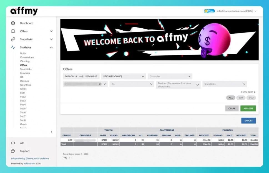Screen dimensions: 269x173
Task: Open Daily statistics
Action: coord(23,53)
